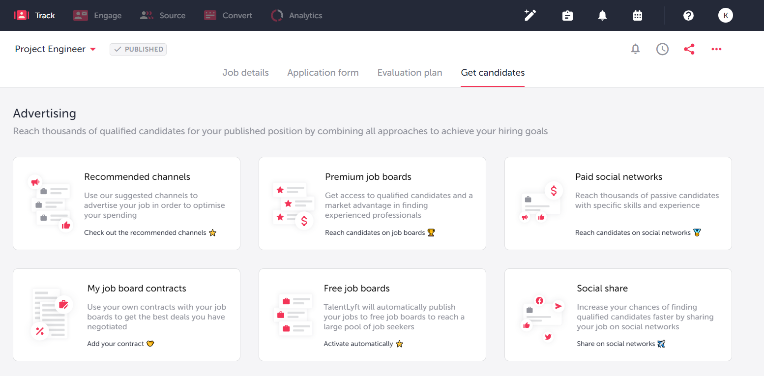The width and height of the screenshot is (764, 376).
Task: Open the Analytics module
Action: [x=296, y=15]
